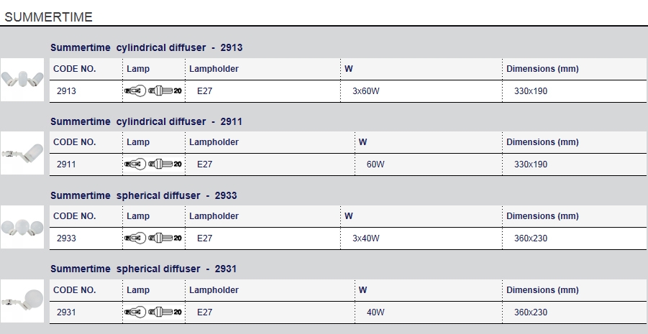Screen dimensions: 648x334
Task: Open the triple cylindrical diffuser 2913 thumbnail
Action: 22,80
